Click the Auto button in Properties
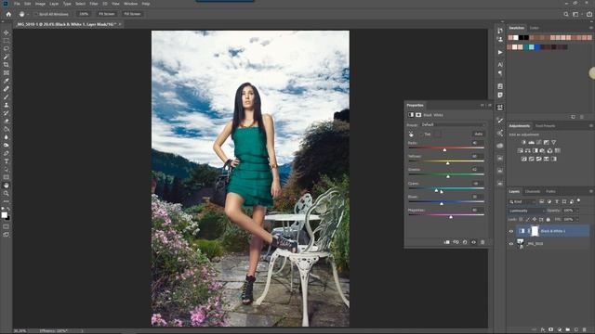The image size is (595, 334). click(478, 134)
